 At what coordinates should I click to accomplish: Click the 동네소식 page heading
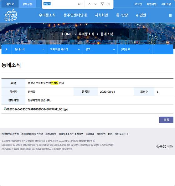11,65
